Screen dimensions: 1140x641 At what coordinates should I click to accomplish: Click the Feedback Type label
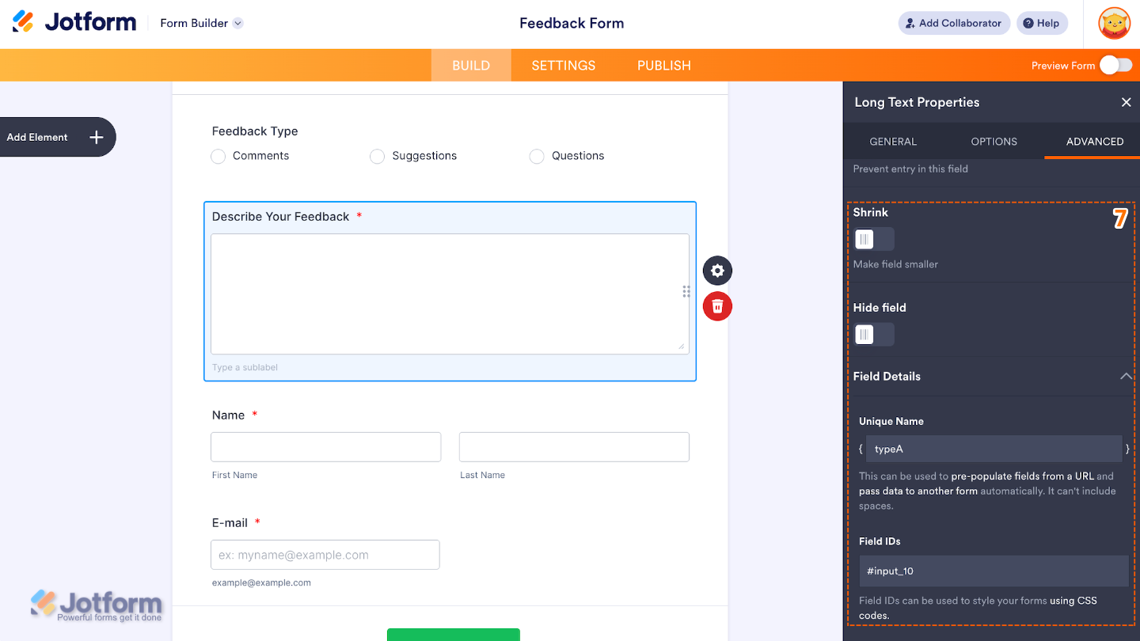pos(255,131)
